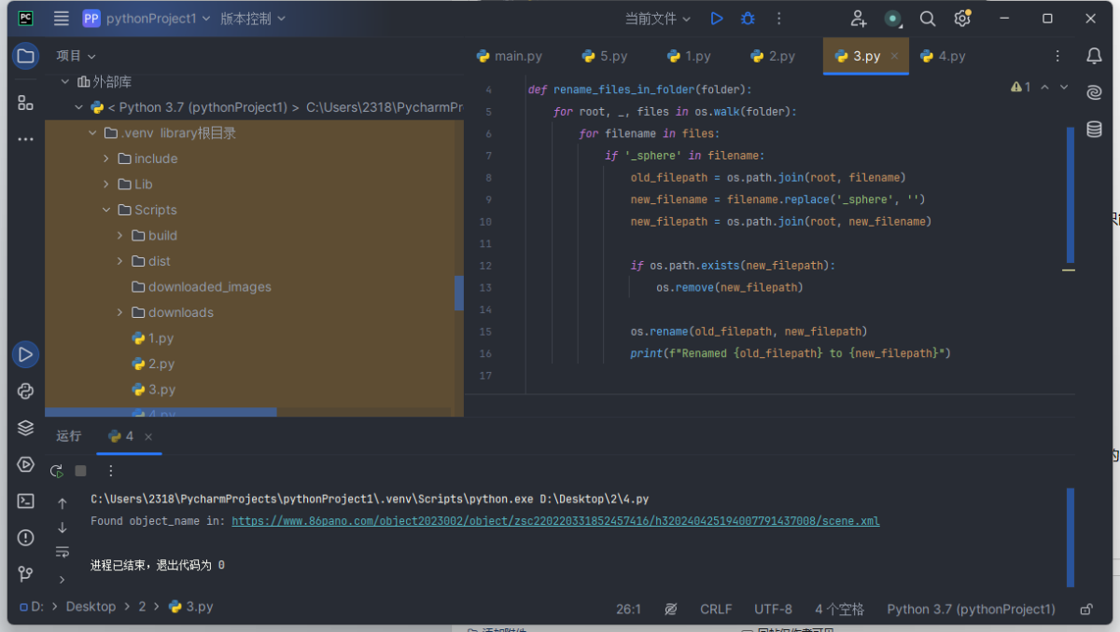Viewport: 1120px width, 632px height.
Task: Open the Python Packages tool window
Action: 25,428
